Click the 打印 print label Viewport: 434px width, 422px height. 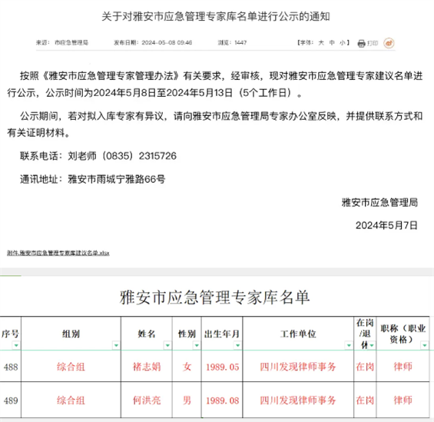click(373, 43)
